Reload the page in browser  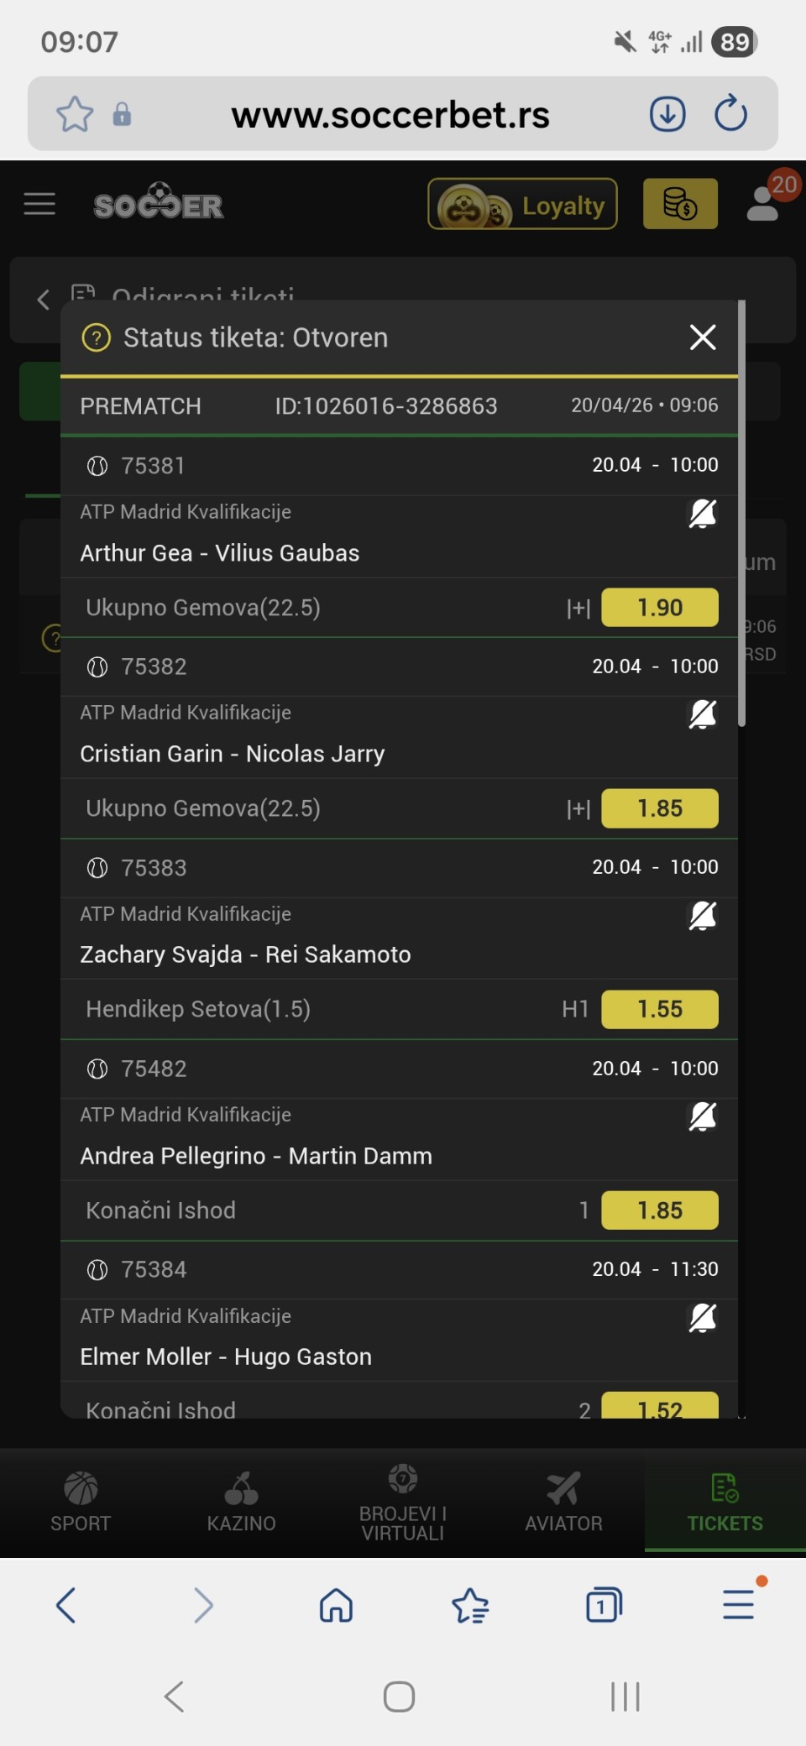pyautogui.click(x=730, y=114)
